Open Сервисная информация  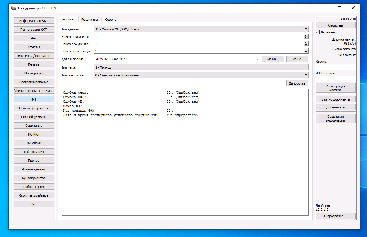point(335,118)
